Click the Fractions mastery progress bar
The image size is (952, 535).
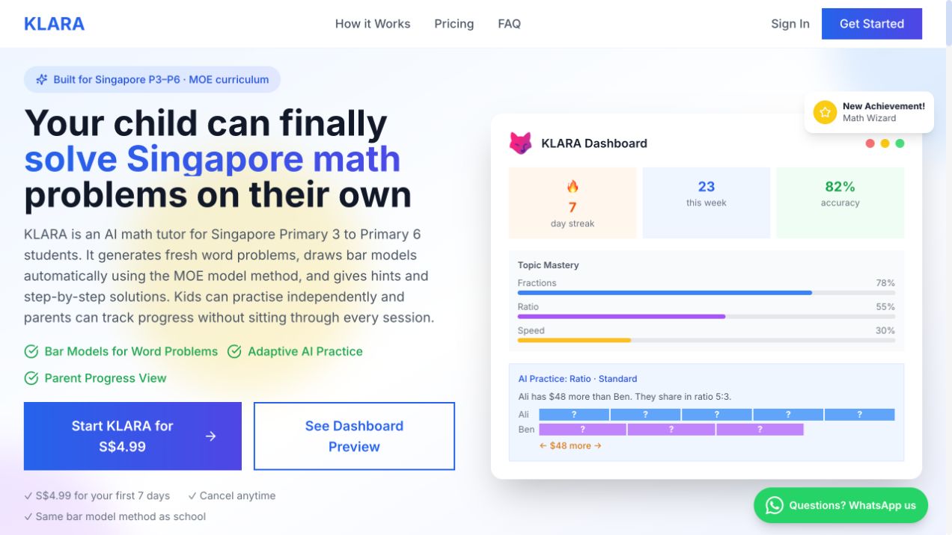click(x=707, y=293)
